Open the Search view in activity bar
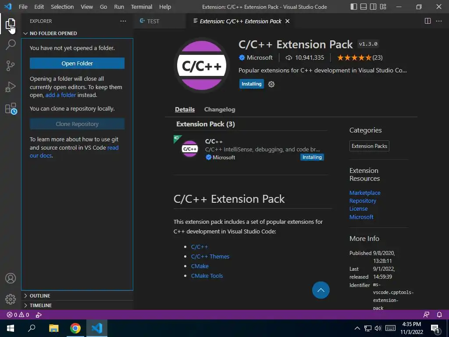This screenshot has width=449, height=337. [11, 45]
